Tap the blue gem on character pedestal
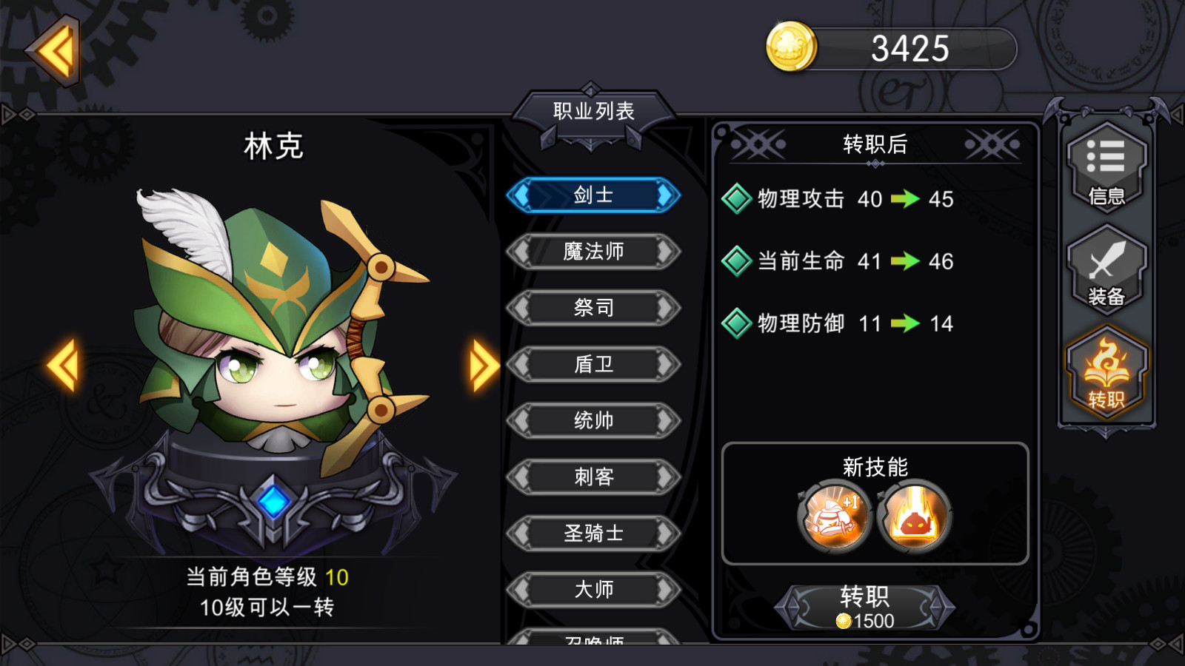Screen dimensions: 1185x666 273,501
